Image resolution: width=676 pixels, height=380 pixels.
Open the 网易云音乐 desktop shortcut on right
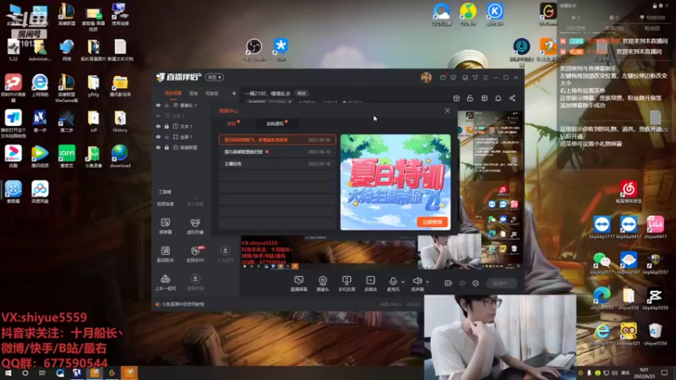629,193
